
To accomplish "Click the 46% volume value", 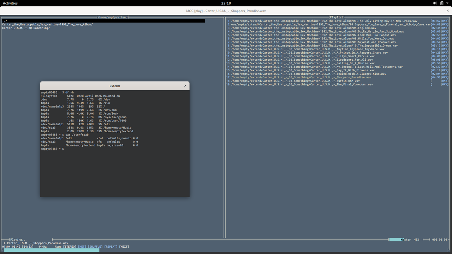I will [417, 240].
